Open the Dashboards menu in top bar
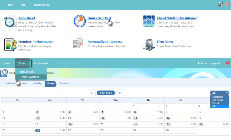The width and height of the screenshot is (231, 140). 43,5
